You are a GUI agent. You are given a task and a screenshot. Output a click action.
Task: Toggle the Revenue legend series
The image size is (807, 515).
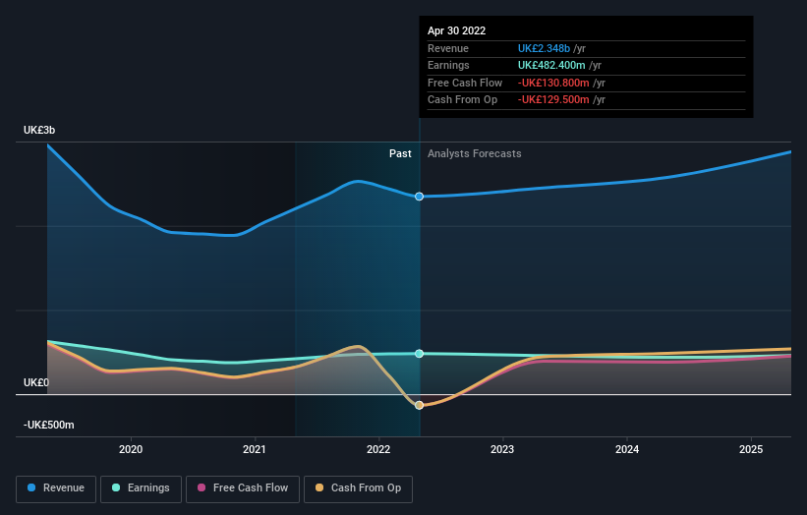click(x=56, y=488)
